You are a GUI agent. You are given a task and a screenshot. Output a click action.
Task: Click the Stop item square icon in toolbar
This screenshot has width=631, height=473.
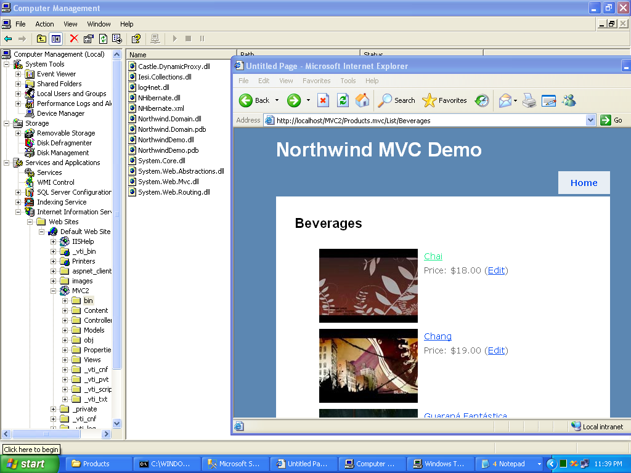tap(188, 39)
